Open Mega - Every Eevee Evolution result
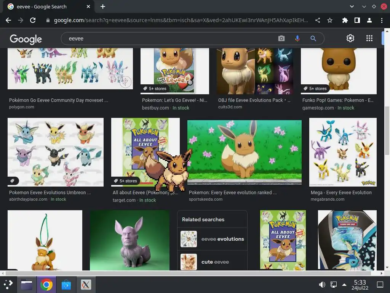Screen dimensions: 390x293 341,192
